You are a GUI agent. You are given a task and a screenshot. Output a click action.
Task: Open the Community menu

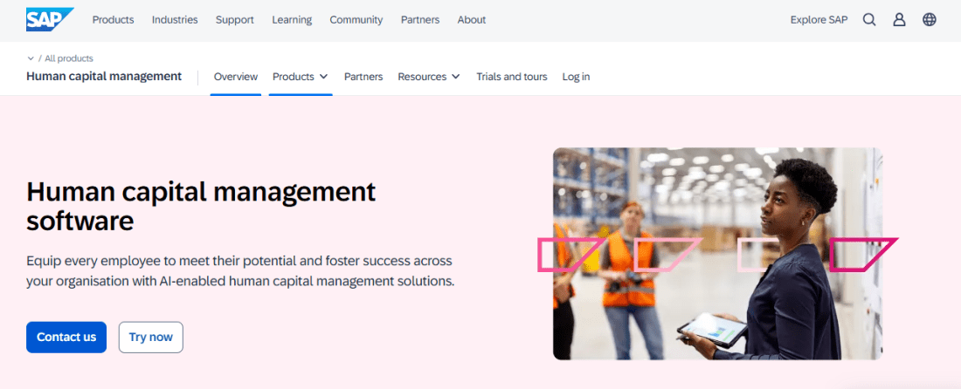(356, 19)
